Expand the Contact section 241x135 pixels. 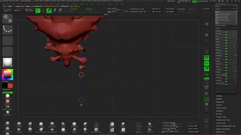point(219,105)
